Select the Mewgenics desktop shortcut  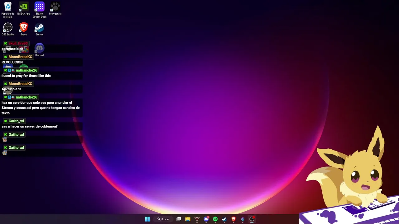[55, 9]
